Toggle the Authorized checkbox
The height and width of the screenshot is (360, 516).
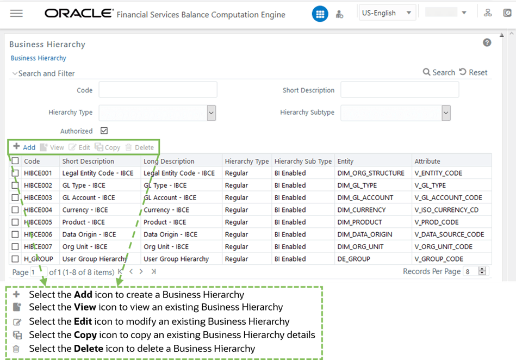click(x=104, y=131)
